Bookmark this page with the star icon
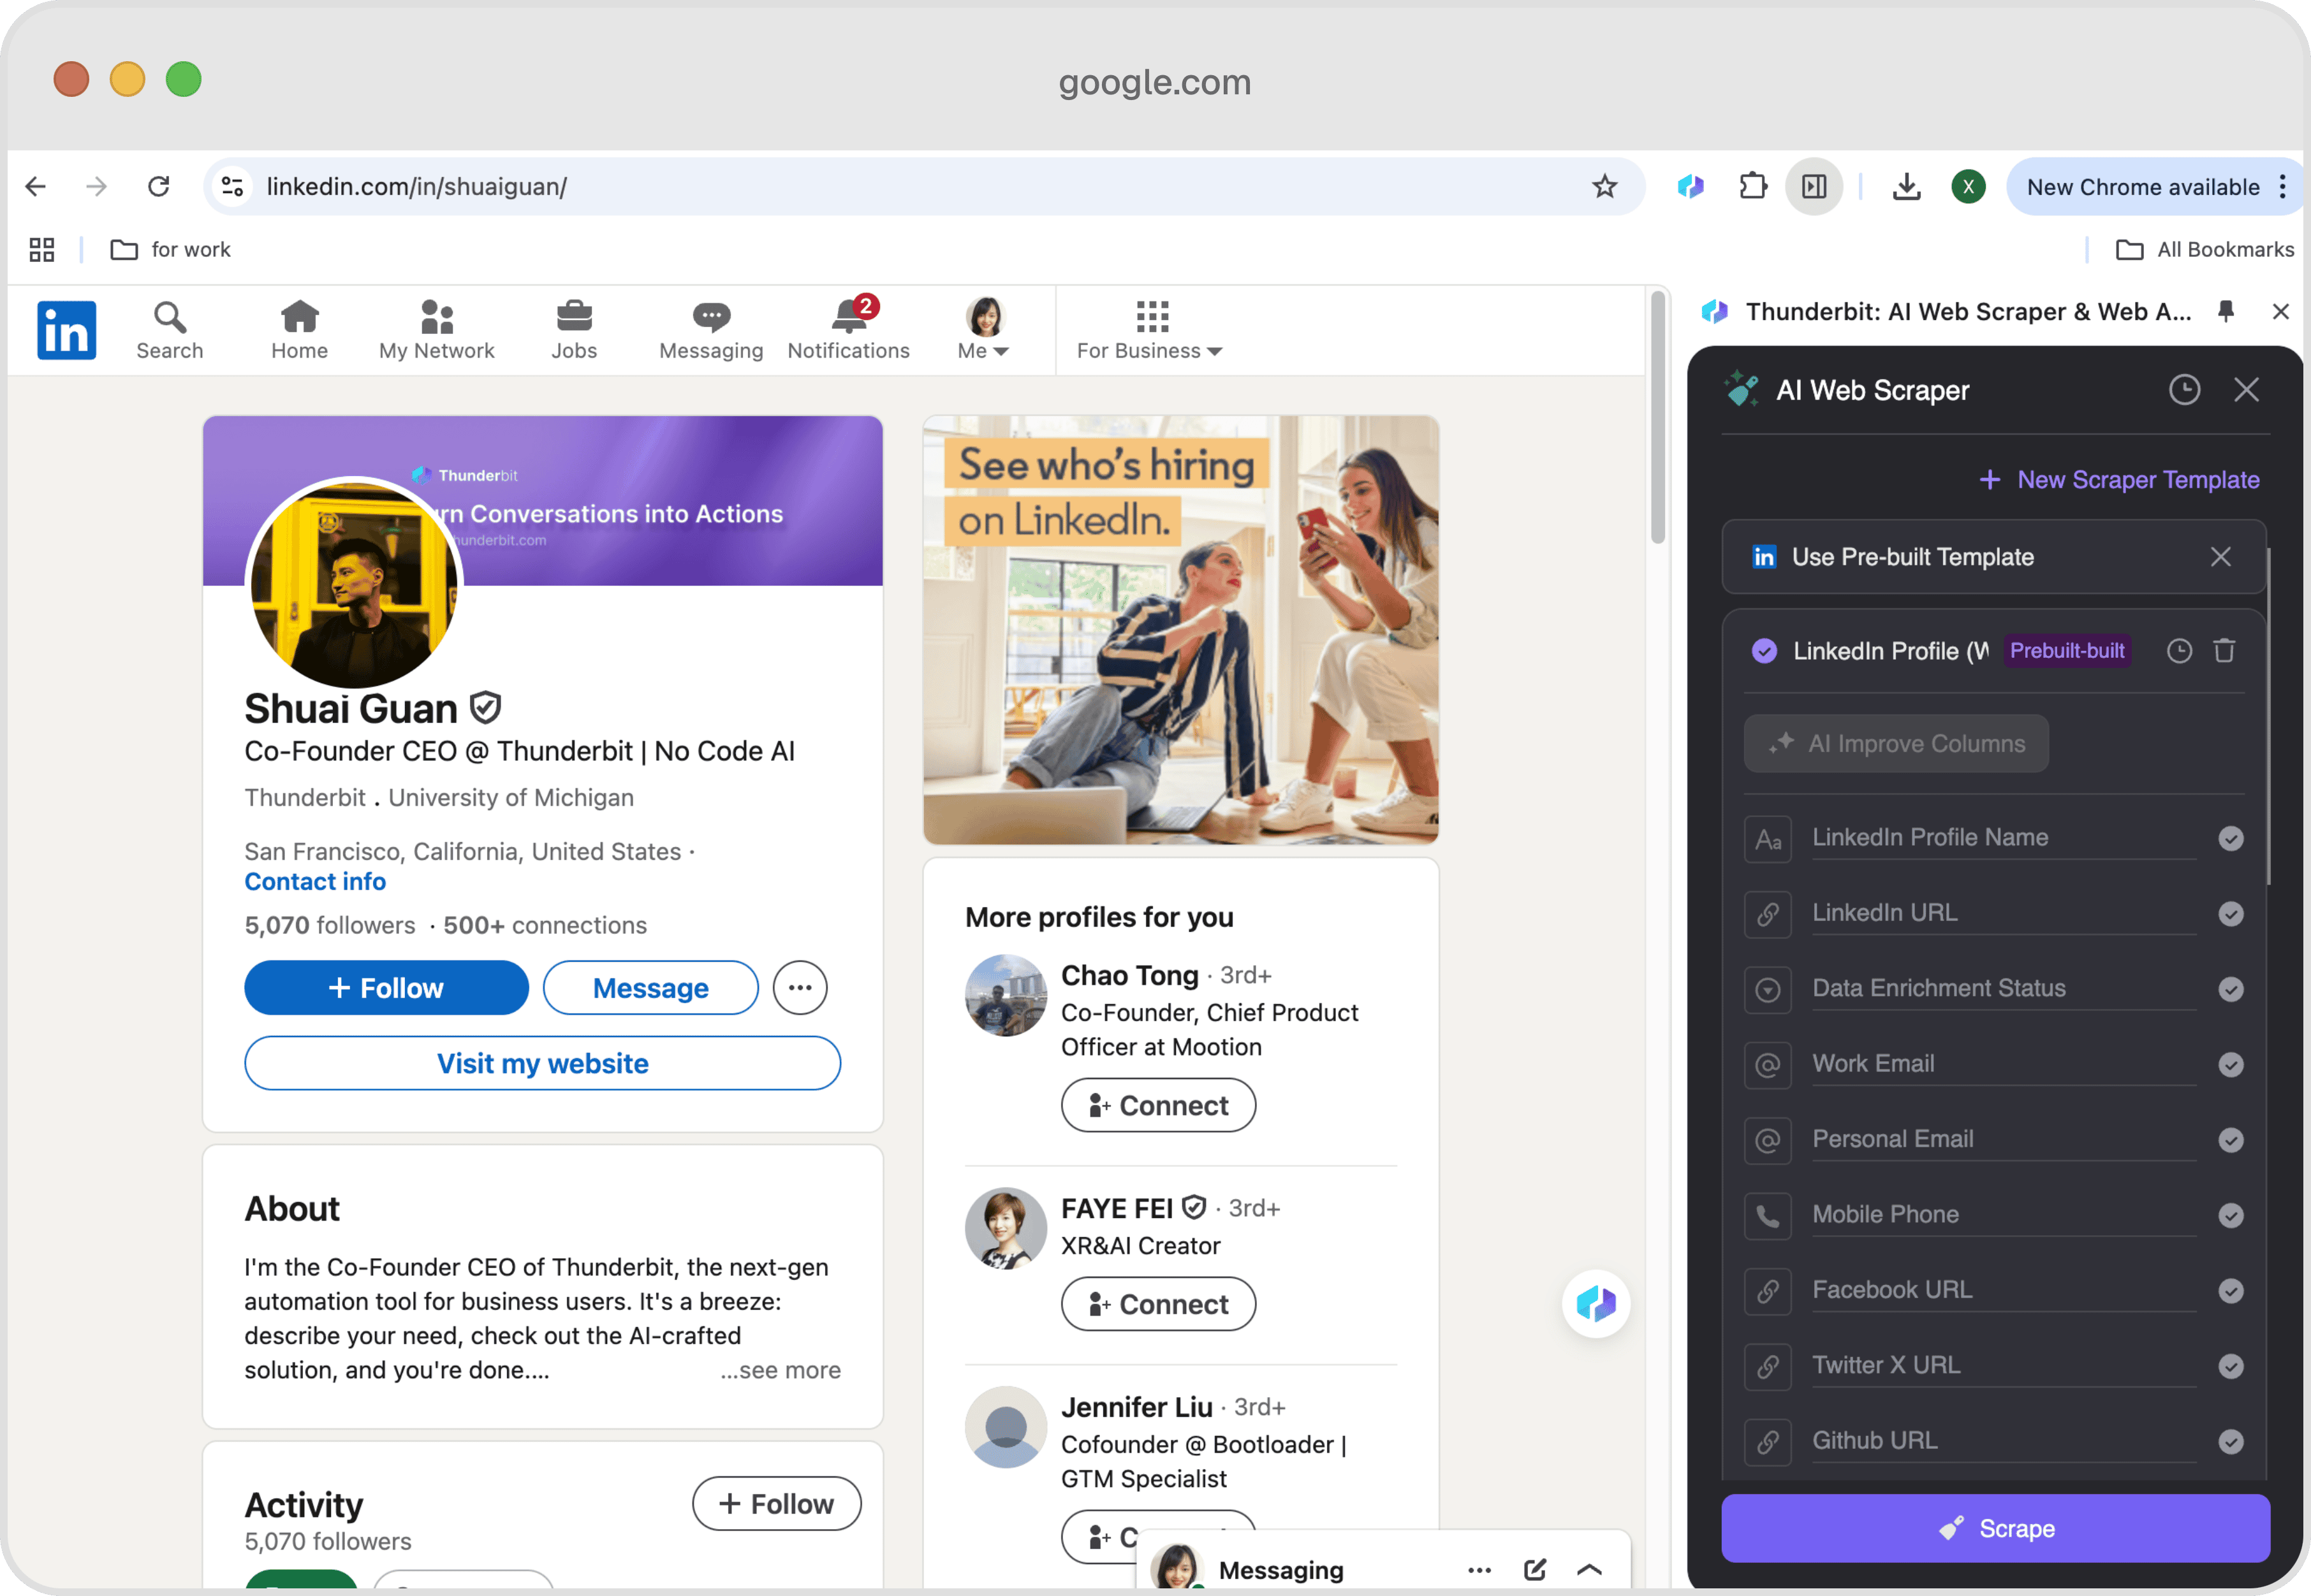 tap(1604, 186)
